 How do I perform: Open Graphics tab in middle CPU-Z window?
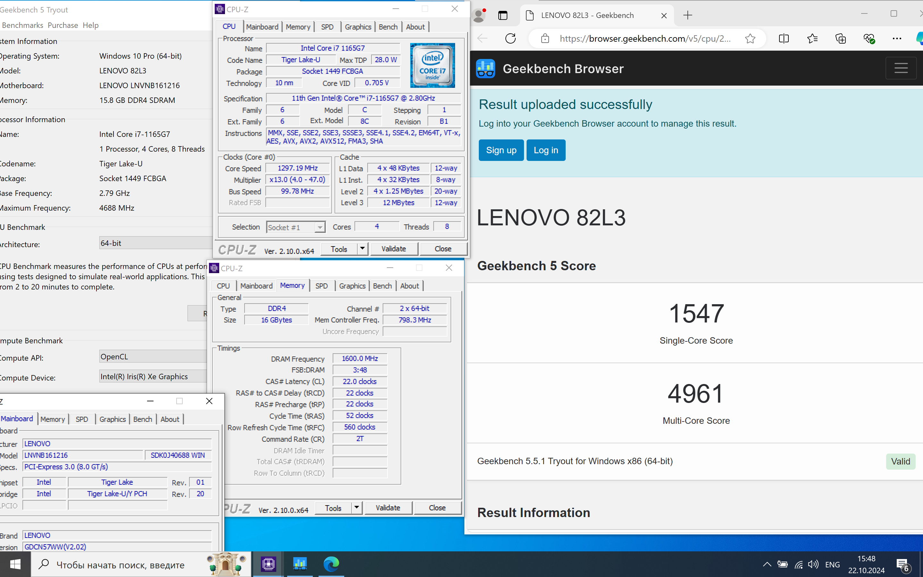click(352, 286)
